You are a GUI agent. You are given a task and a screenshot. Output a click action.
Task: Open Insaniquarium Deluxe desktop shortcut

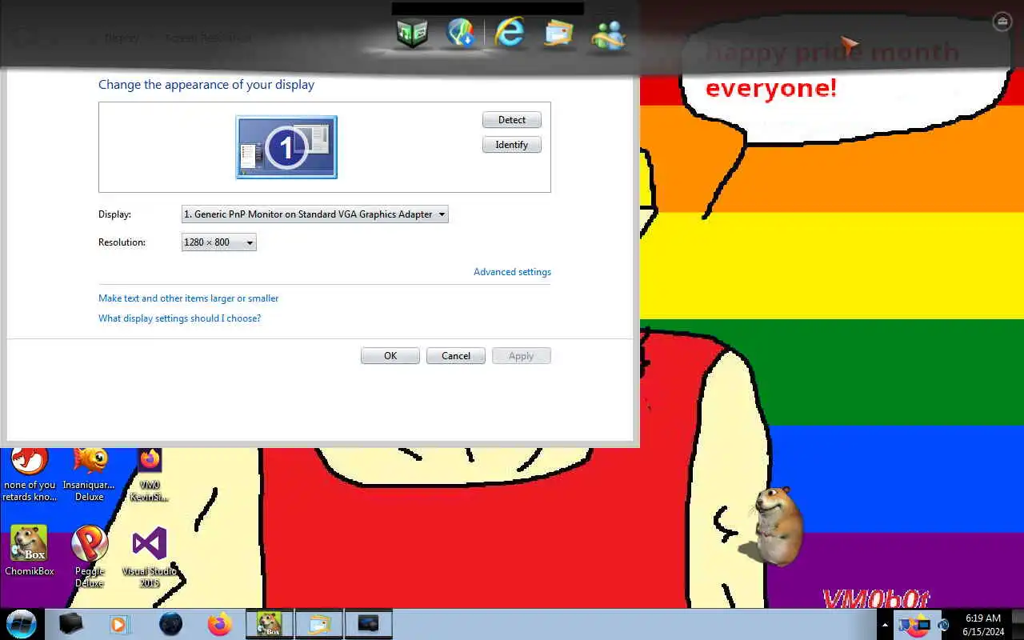[x=90, y=475]
